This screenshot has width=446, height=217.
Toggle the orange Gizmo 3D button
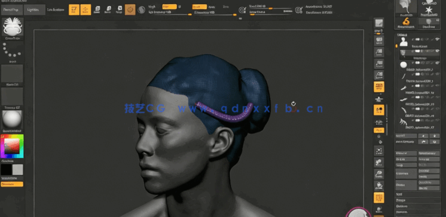(130, 10)
